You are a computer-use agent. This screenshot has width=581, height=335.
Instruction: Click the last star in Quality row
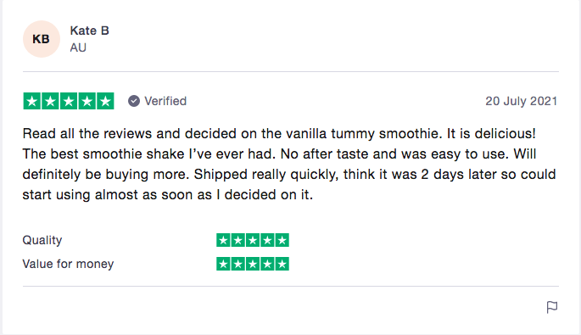pos(282,240)
